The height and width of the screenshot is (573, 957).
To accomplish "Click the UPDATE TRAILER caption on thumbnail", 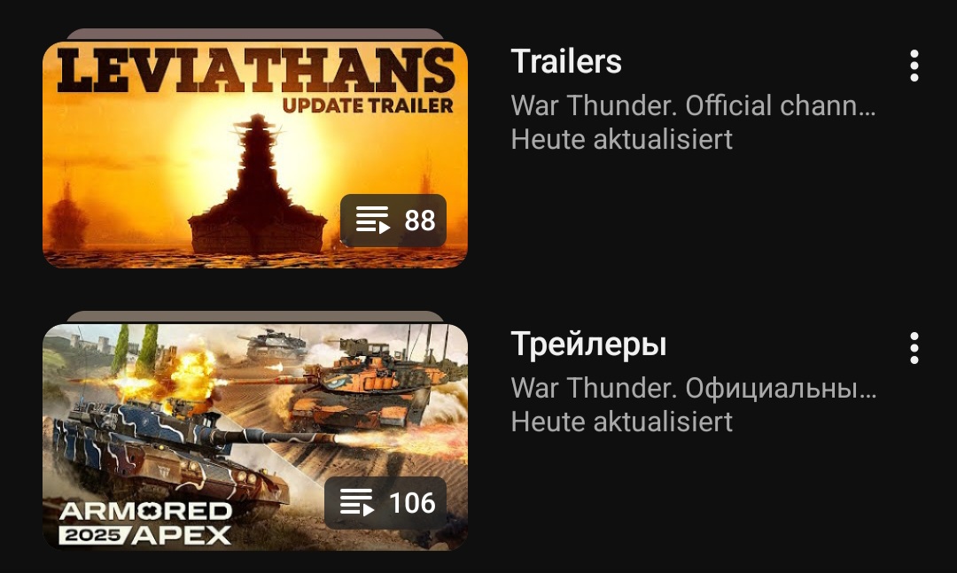I will tap(368, 105).
